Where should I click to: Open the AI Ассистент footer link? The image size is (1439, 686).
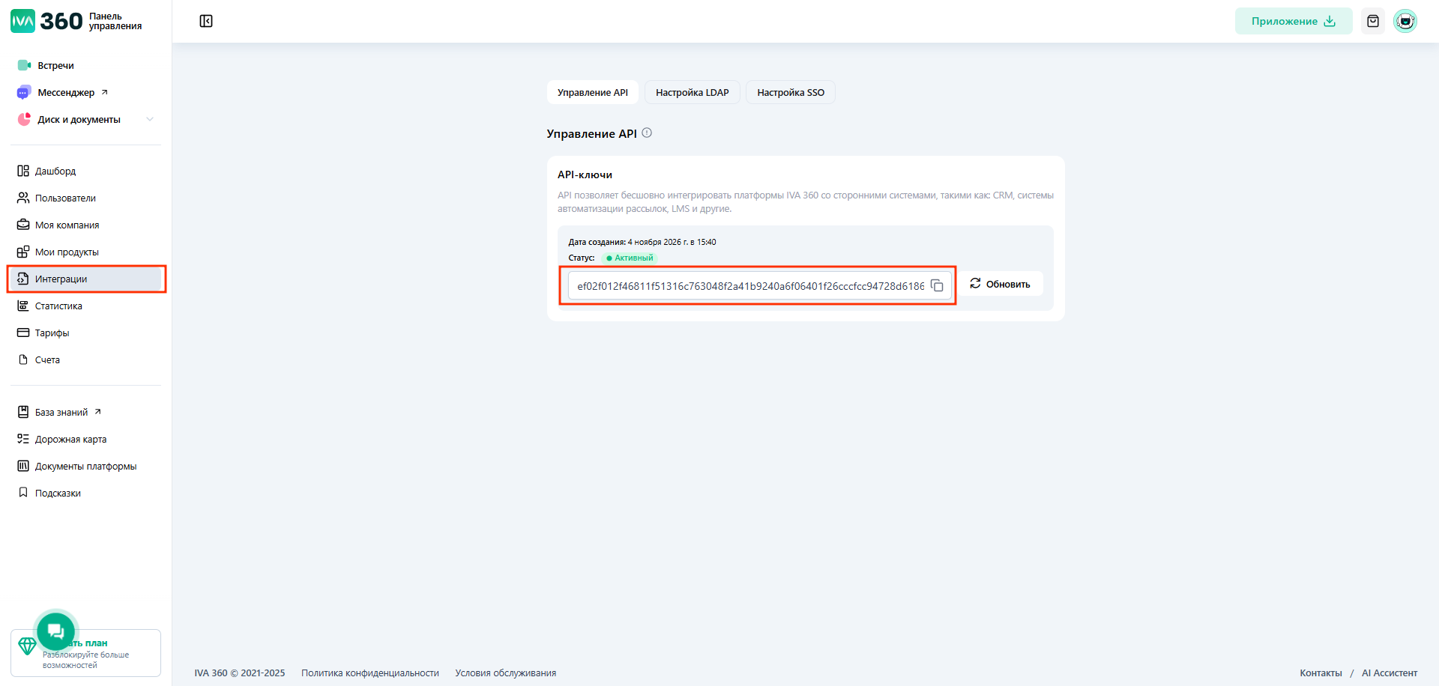[1389, 673]
